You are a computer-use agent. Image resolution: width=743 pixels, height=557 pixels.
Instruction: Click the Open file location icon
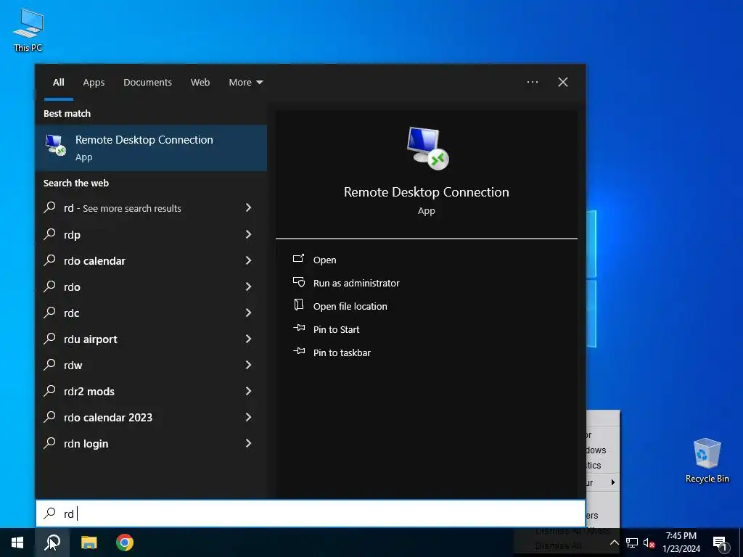tap(298, 305)
